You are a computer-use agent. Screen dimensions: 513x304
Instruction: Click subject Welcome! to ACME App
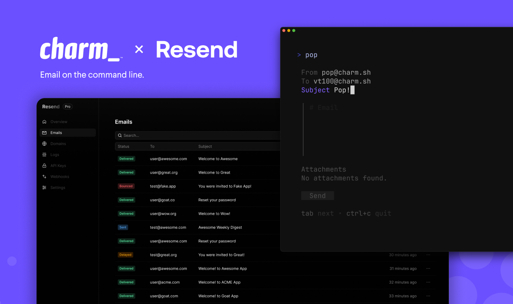pos(219,282)
